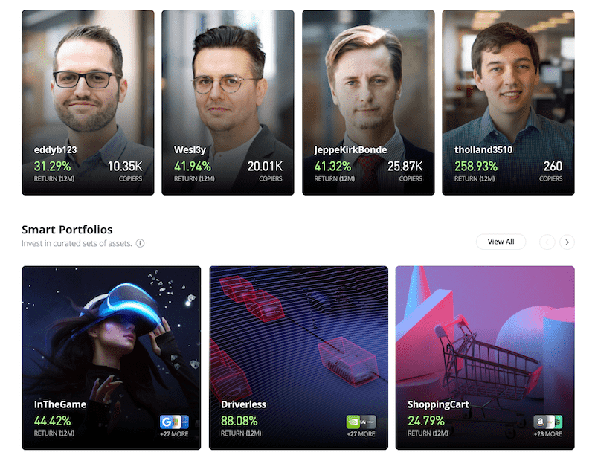Open Wesl3y investor card
This screenshot has width=595, height=455.
(228, 103)
